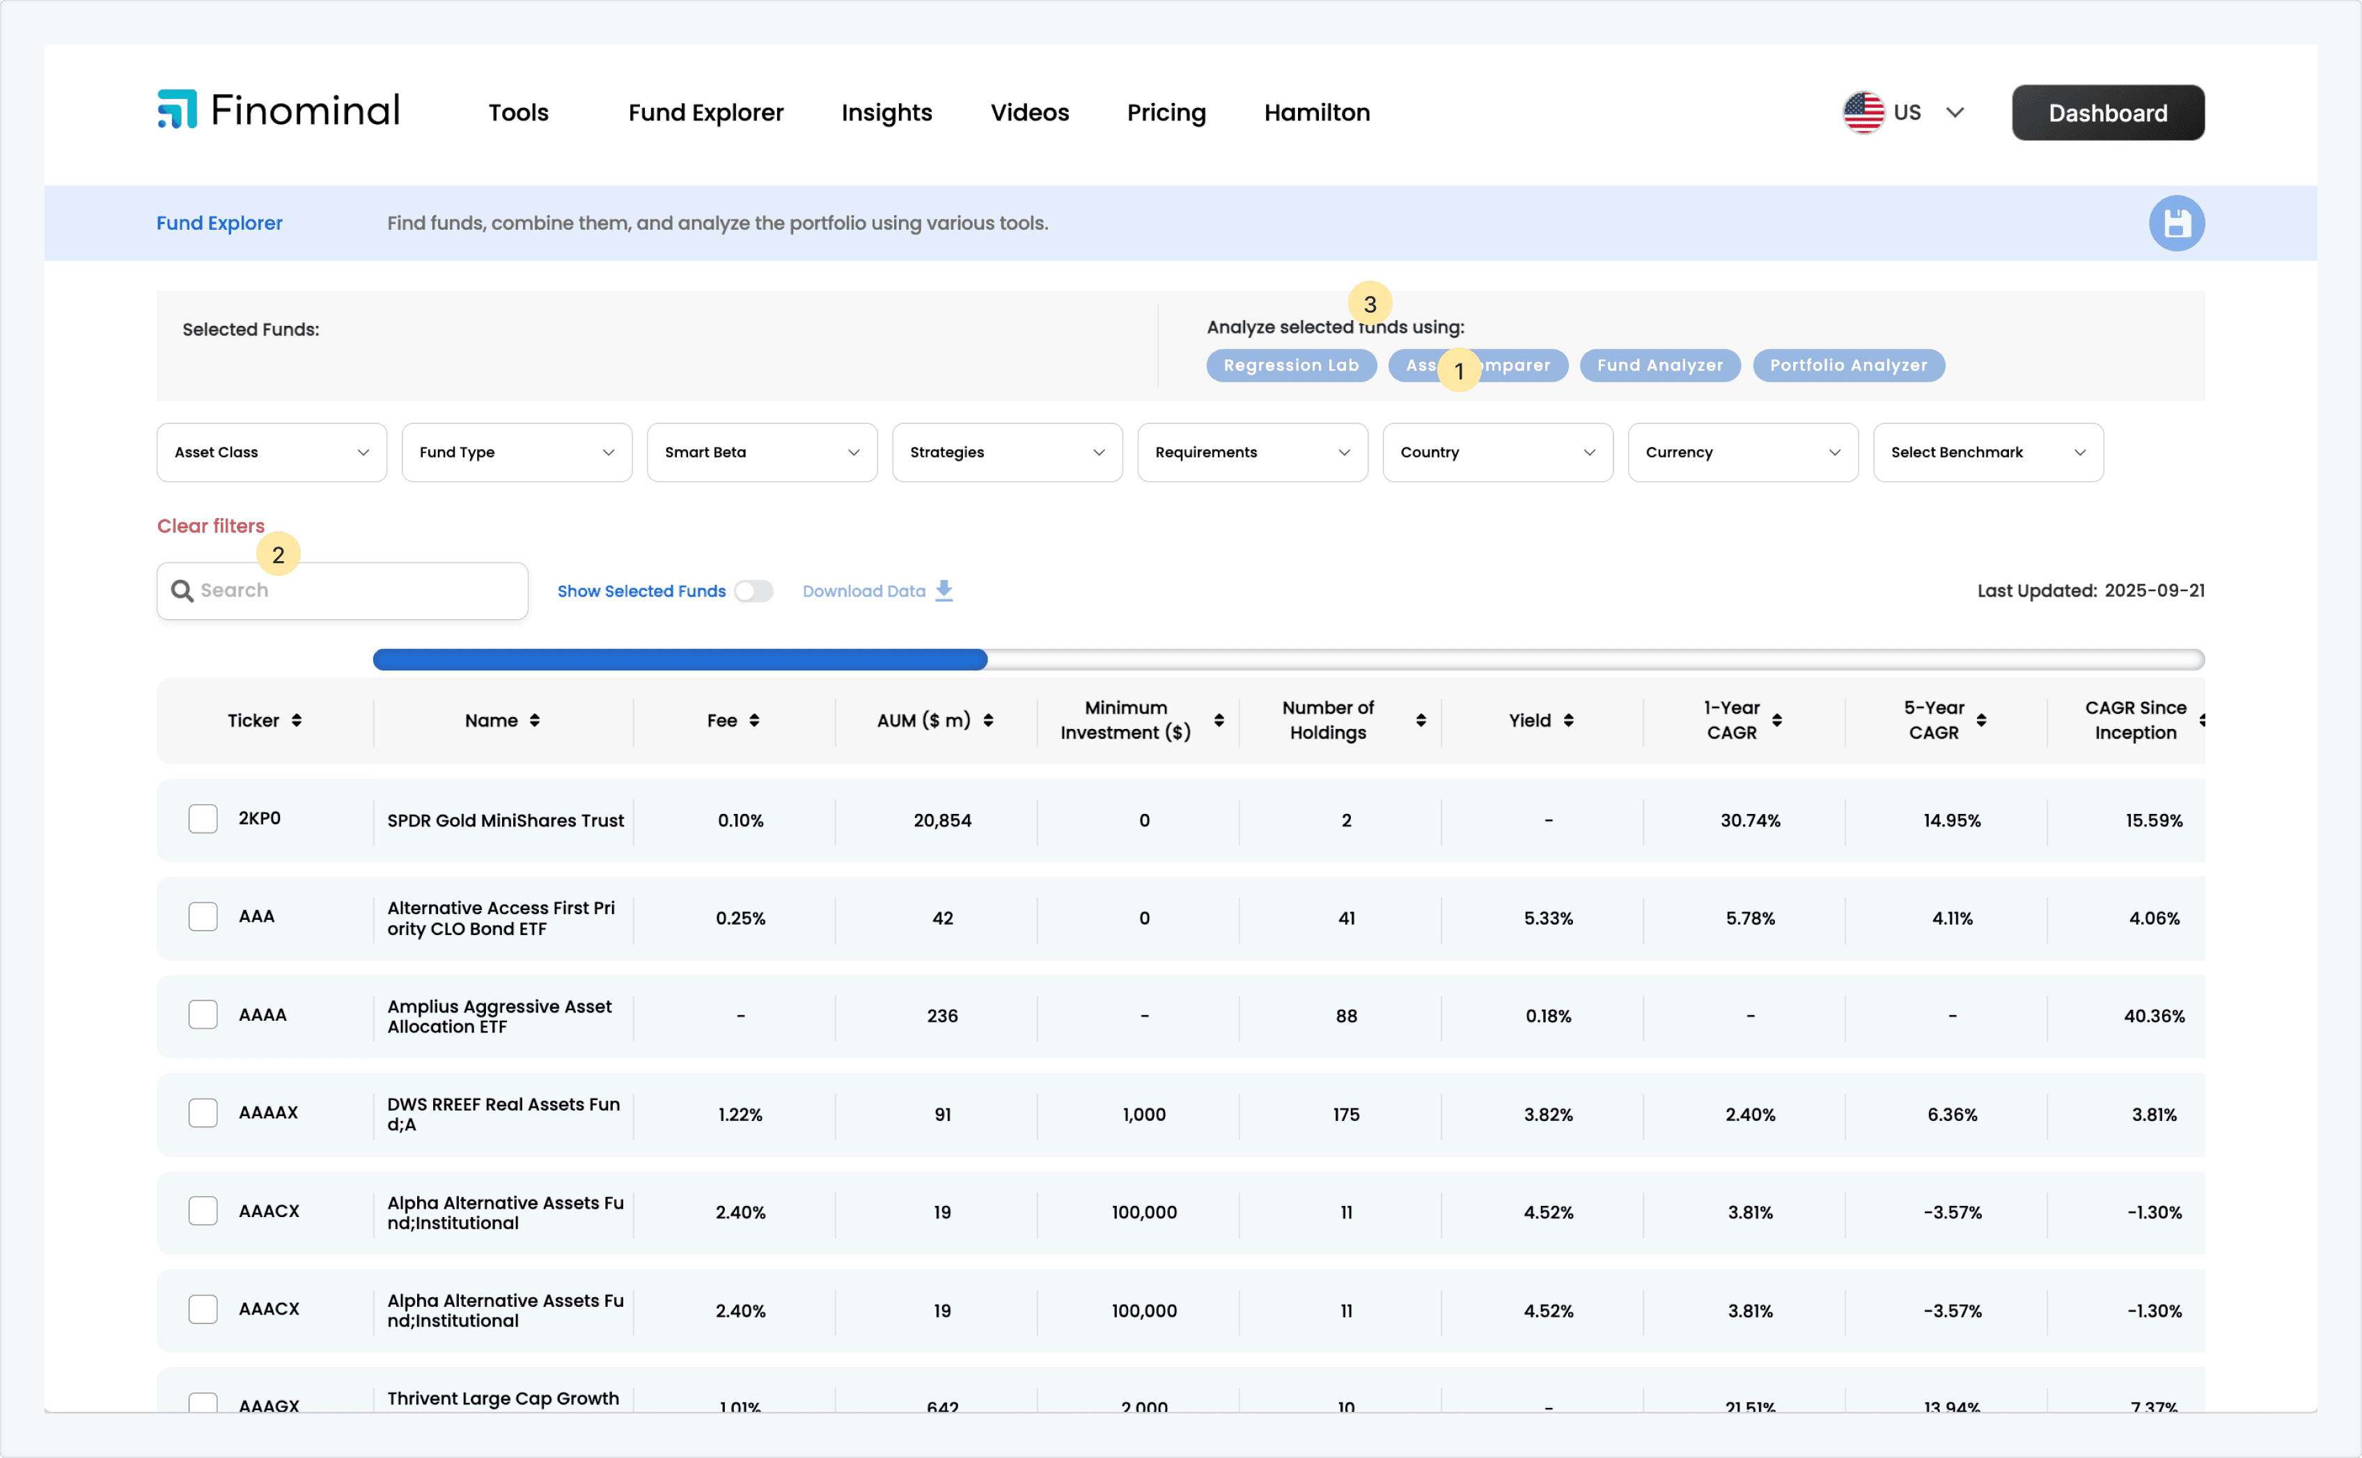
Task: Open the Currency dropdown
Action: point(1743,453)
